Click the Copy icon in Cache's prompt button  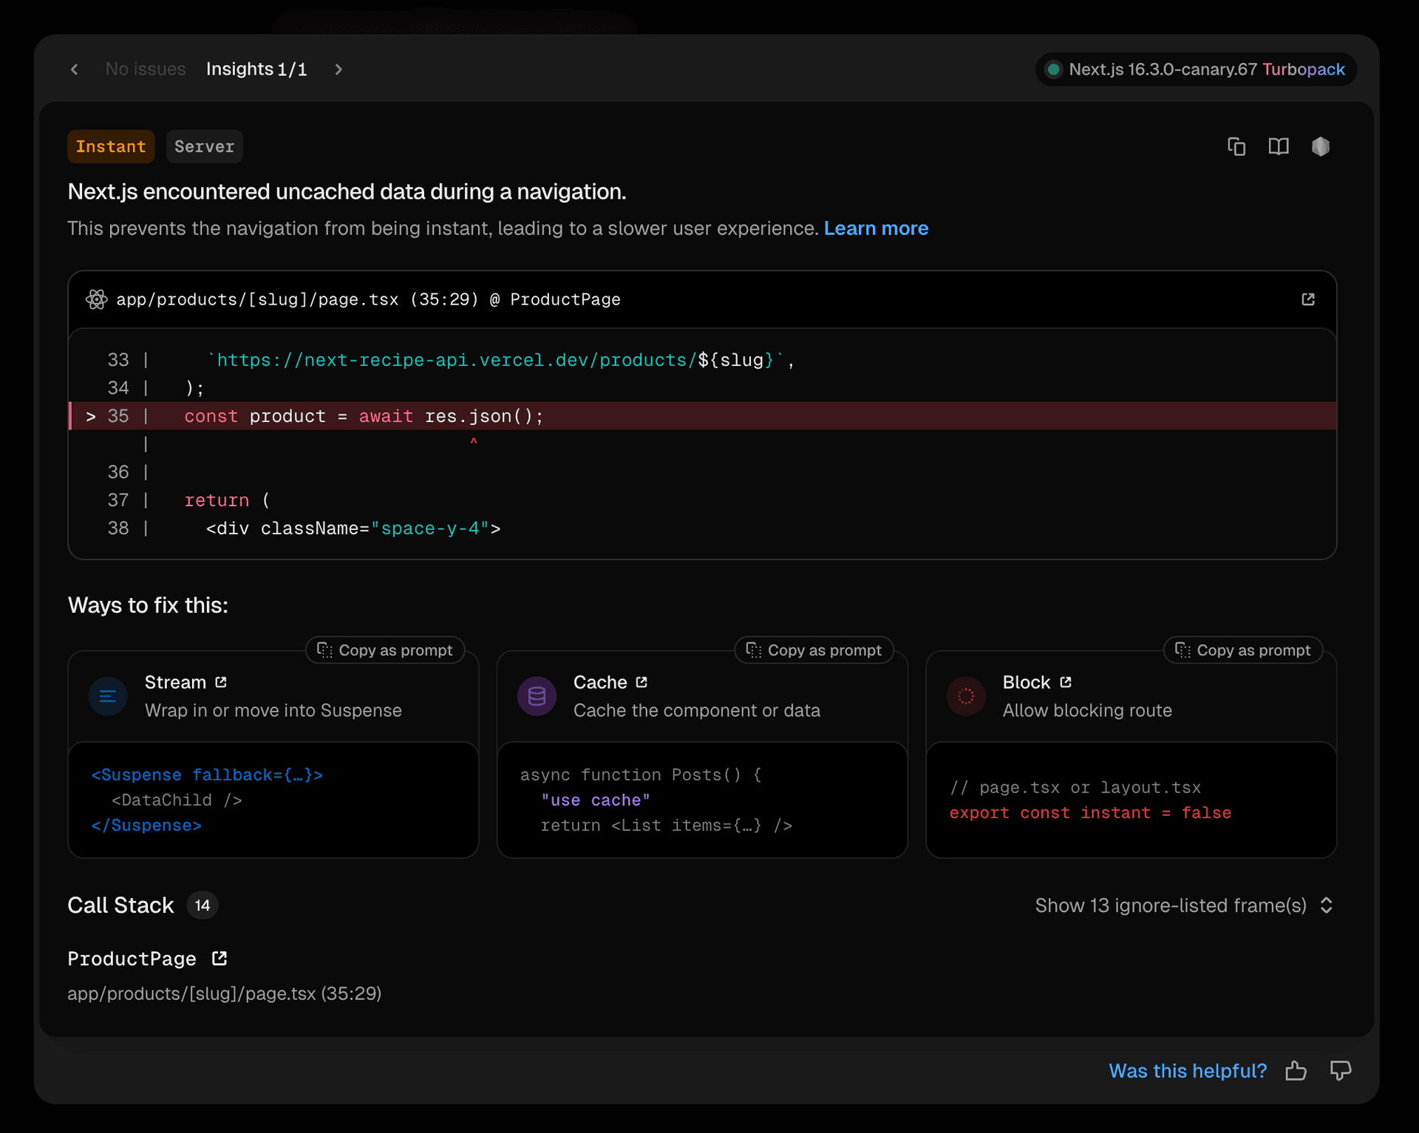click(753, 650)
